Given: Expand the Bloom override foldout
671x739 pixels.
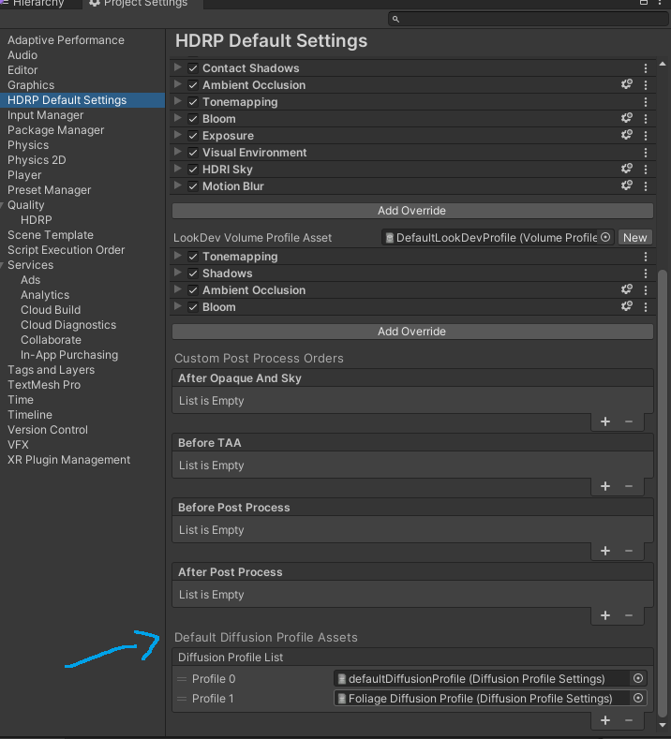Looking at the screenshot, I should (178, 119).
